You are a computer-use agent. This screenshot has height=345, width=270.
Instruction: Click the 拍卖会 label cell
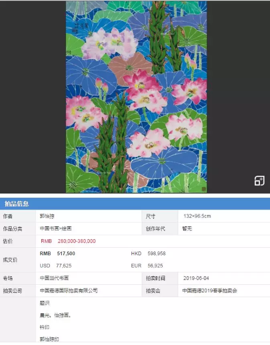(x=160, y=291)
